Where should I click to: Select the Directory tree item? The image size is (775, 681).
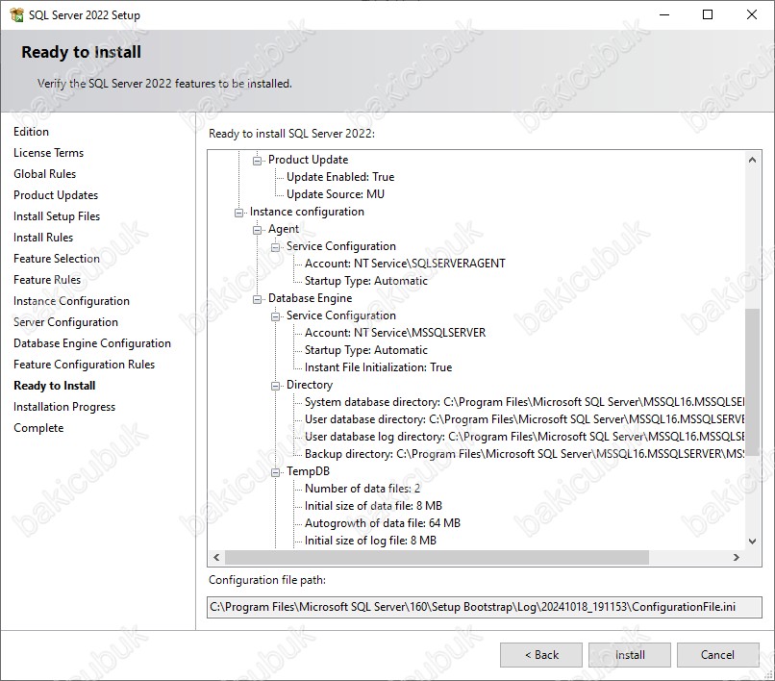(x=310, y=385)
